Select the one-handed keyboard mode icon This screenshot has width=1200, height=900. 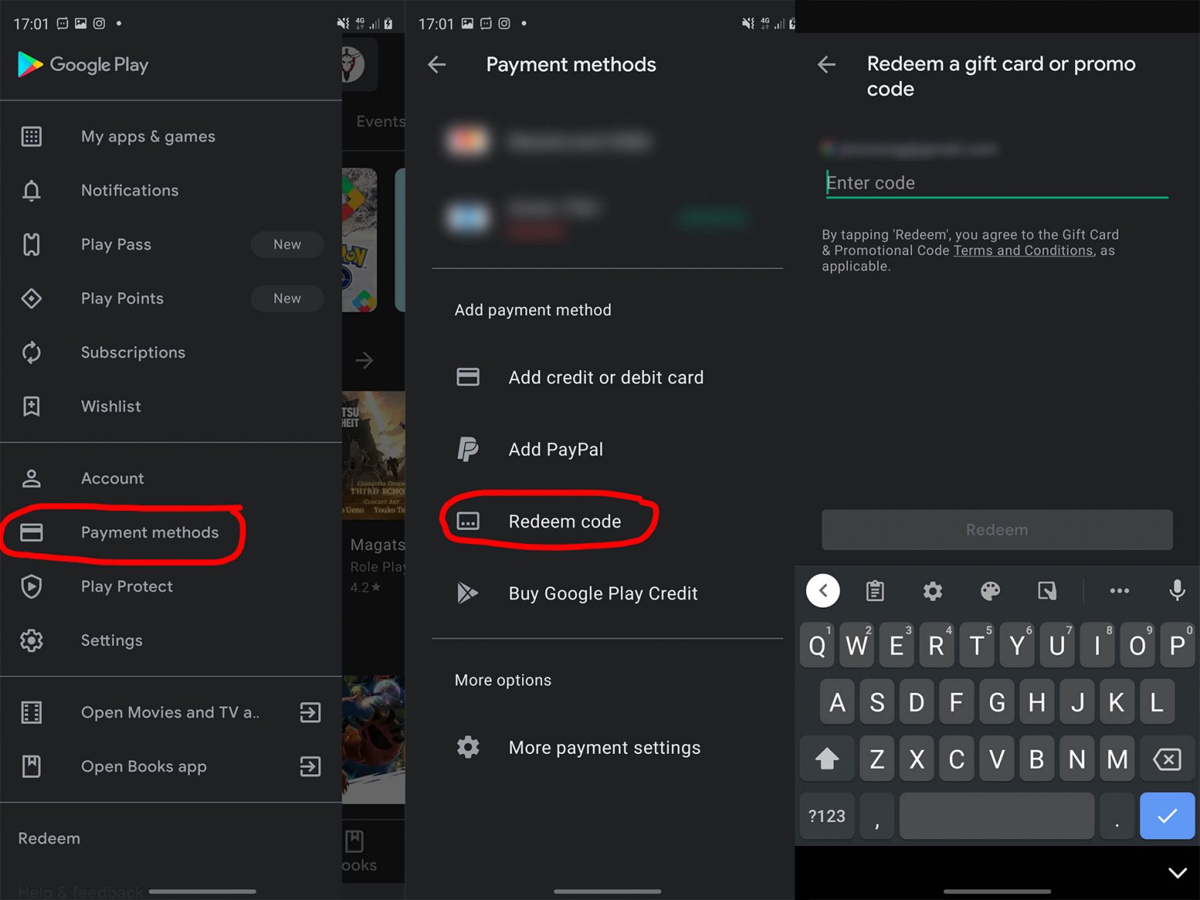click(1047, 591)
